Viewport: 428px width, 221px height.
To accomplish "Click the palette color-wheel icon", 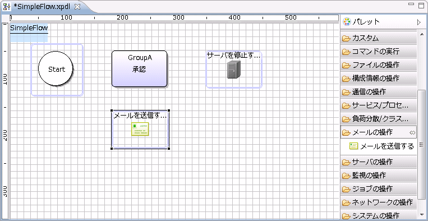I will pyautogui.click(x=347, y=21).
